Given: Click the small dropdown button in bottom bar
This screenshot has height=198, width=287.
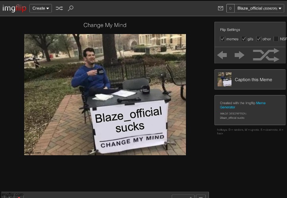Looking at the screenshot, I should pyautogui.click(x=201, y=196).
